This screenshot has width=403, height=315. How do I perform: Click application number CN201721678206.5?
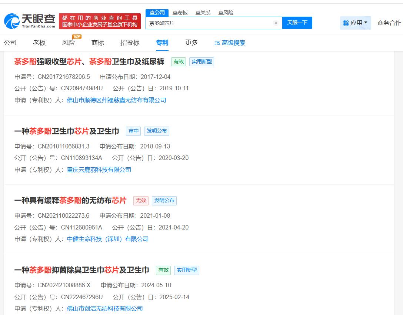pos(64,77)
